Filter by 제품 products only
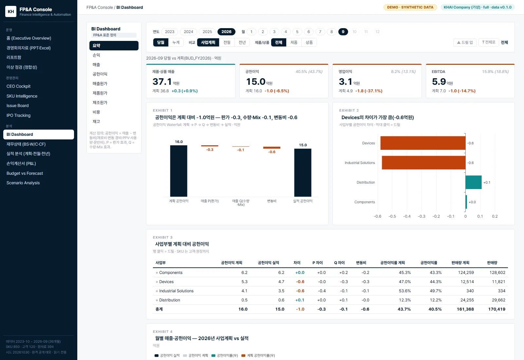 [294, 43]
